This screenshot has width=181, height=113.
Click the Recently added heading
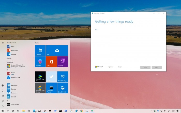(x=11, y=43)
